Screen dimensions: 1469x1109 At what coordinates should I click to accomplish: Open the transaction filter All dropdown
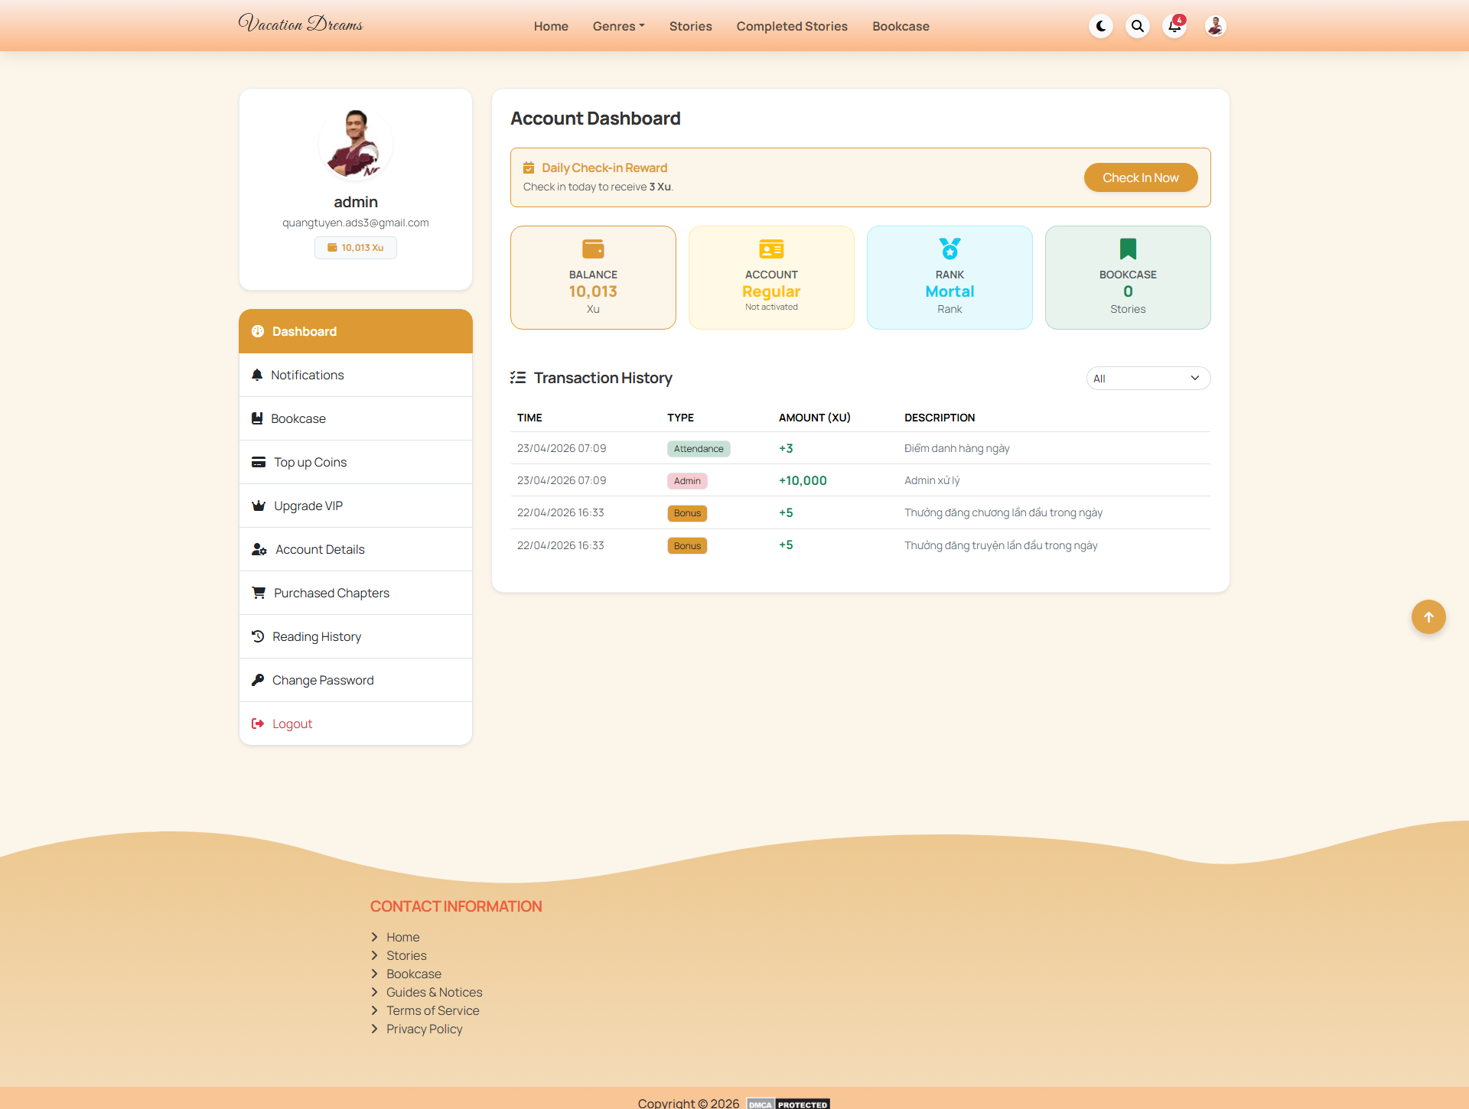pos(1148,379)
